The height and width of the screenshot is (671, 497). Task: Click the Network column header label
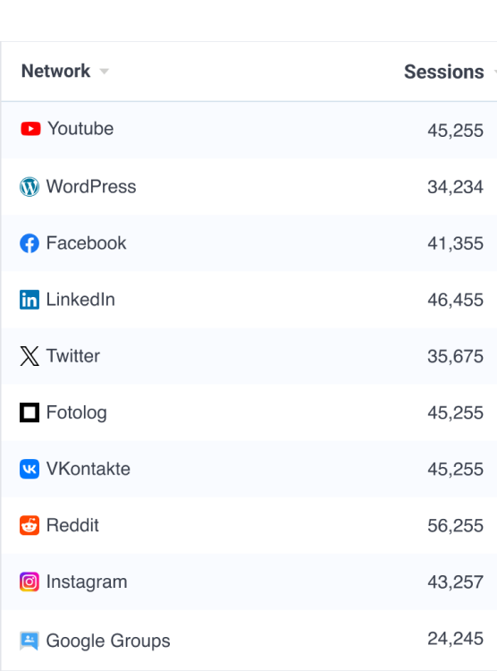(55, 71)
